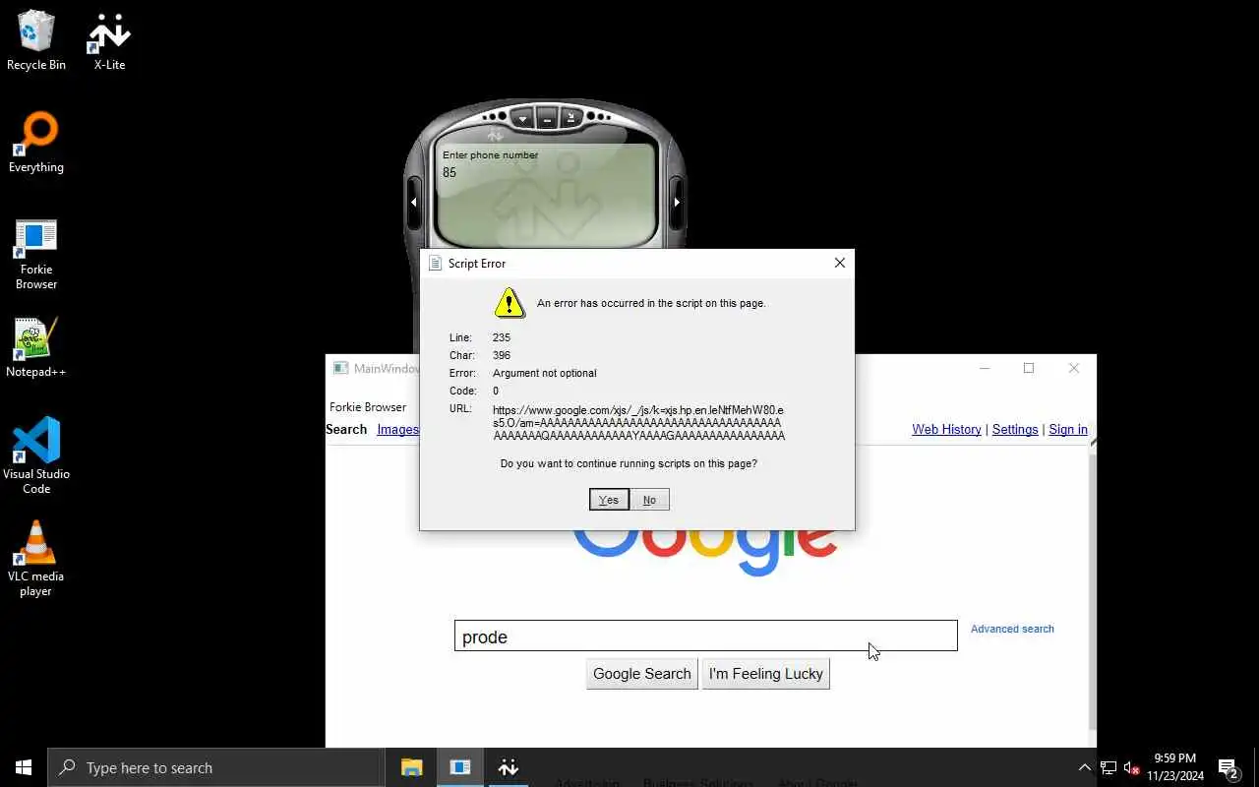Screen dimensions: 1259x787
Task: Click the Sign in link
Action: click(x=1068, y=429)
